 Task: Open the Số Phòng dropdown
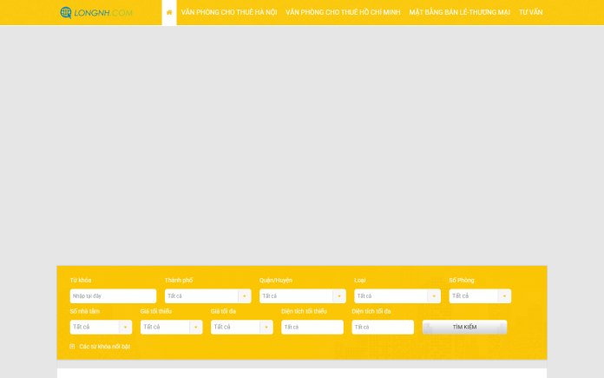(x=480, y=295)
